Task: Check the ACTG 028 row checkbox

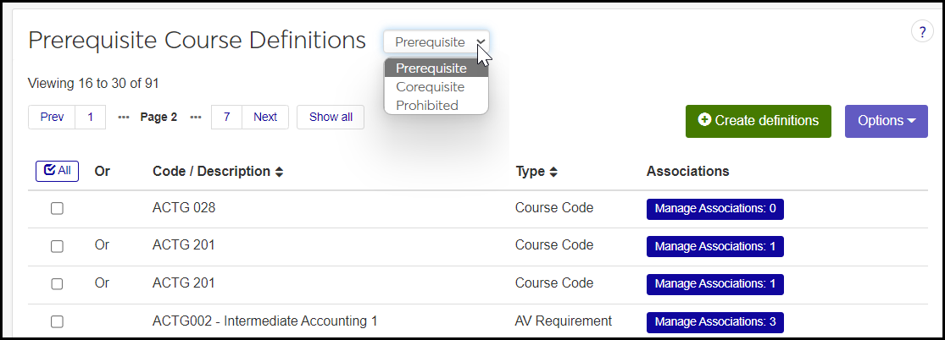Action: [57, 209]
